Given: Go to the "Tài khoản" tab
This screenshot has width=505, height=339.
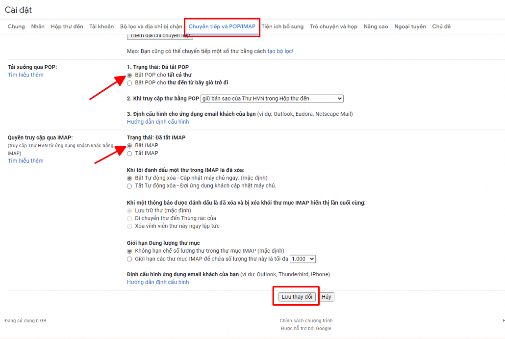Looking at the screenshot, I should (101, 26).
